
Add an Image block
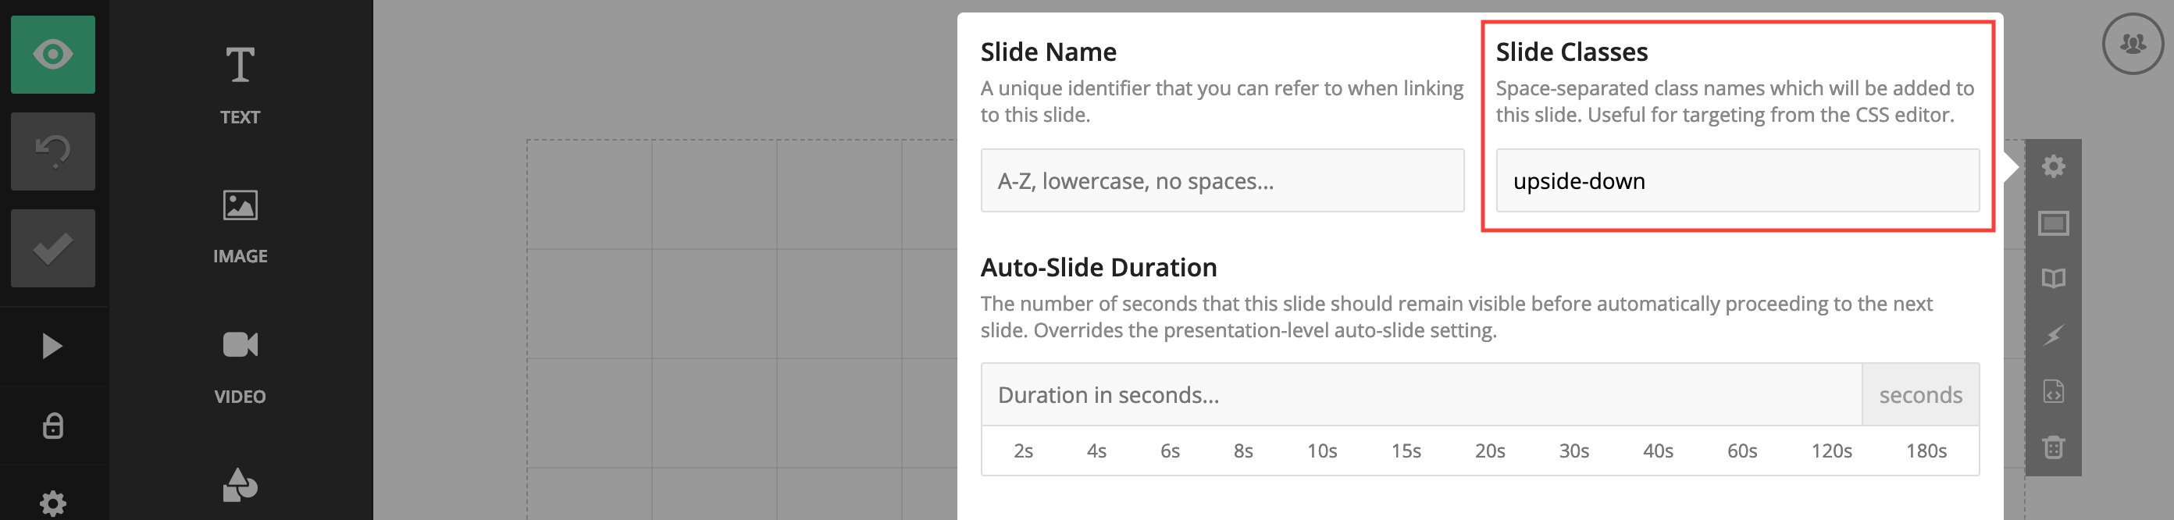click(x=240, y=226)
